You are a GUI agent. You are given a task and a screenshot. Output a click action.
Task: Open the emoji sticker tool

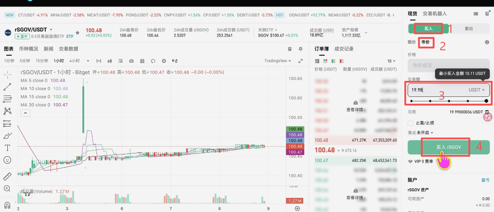[x=8, y=160]
